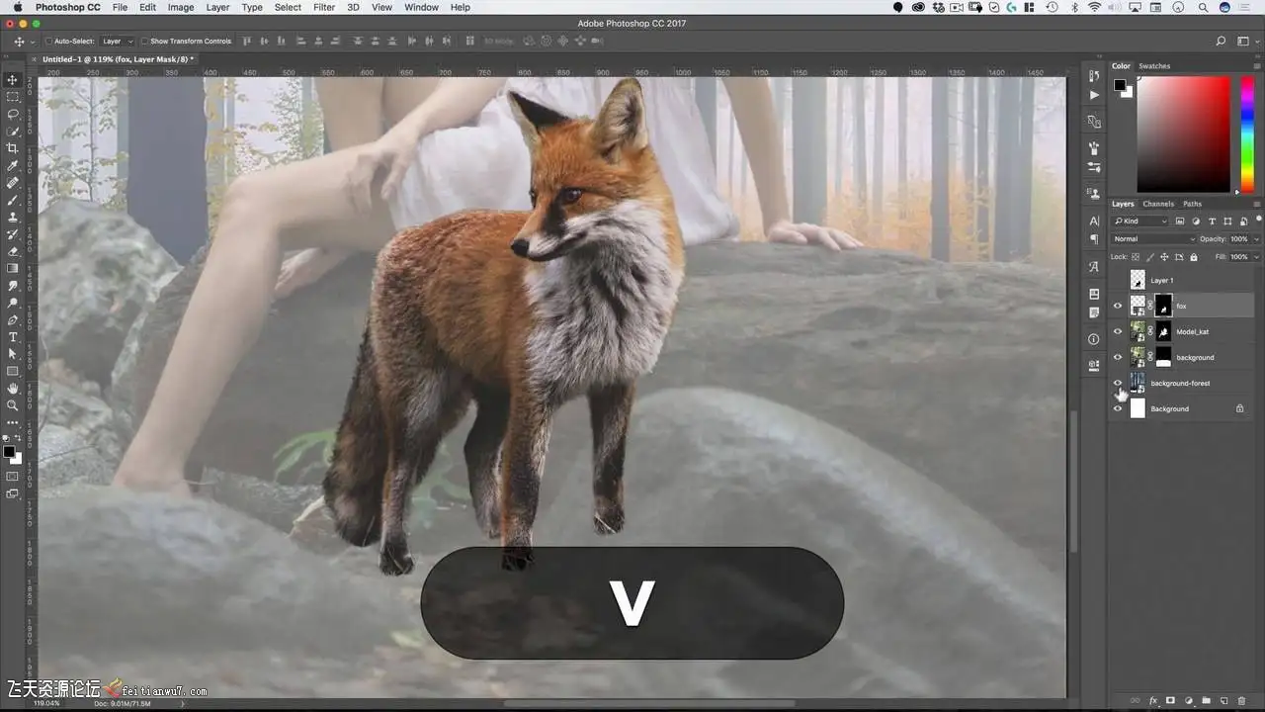Select the Hand tool

(x=13, y=389)
